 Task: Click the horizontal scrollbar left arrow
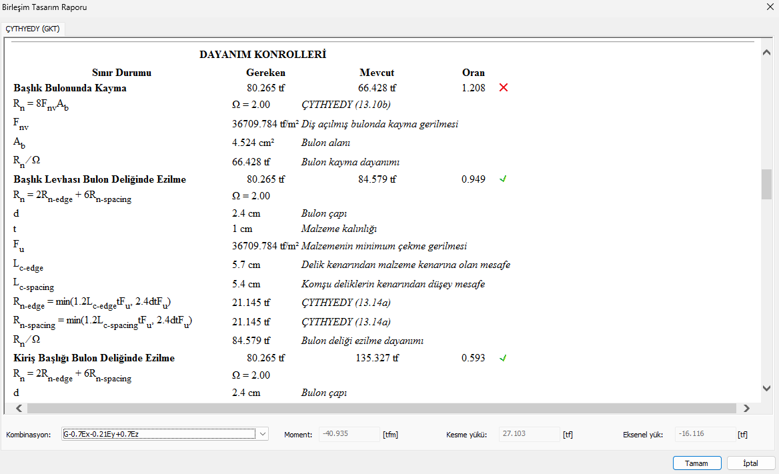click(19, 408)
